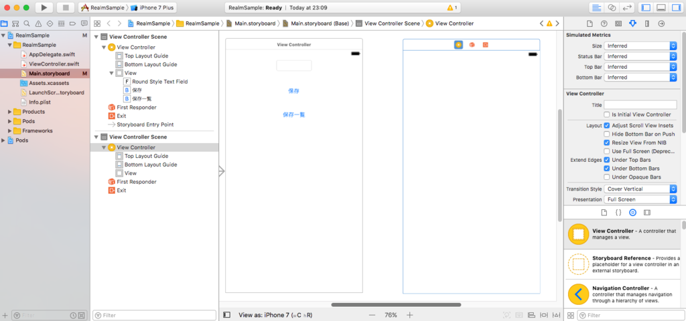The height and width of the screenshot is (321, 686).
Task: Show the Version editor
Action: (x=627, y=8)
